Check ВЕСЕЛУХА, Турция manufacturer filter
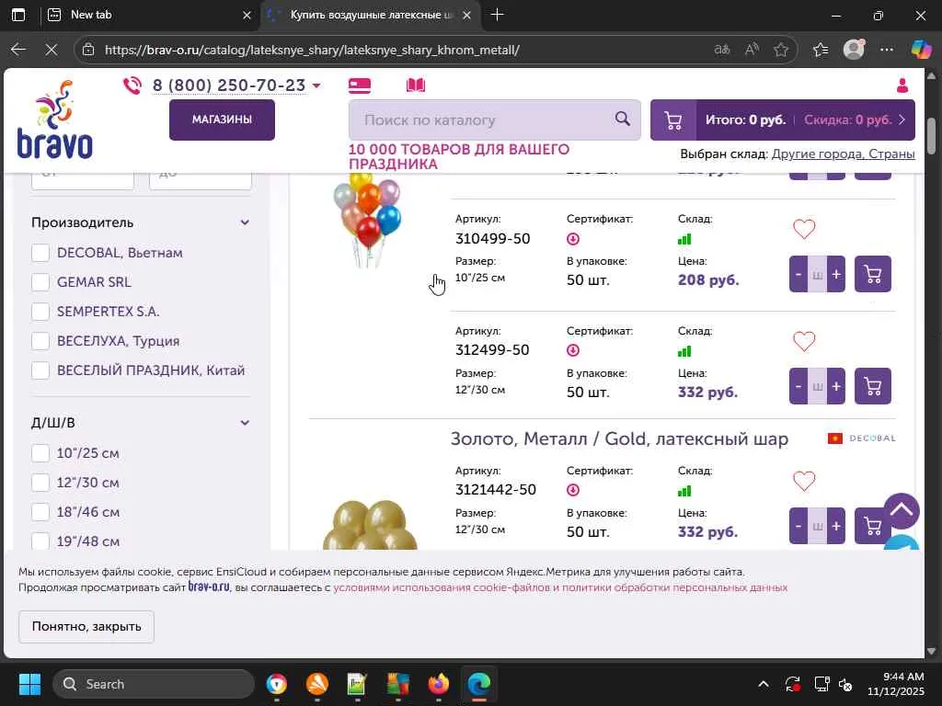942x706 pixels. tap(40, 341)
